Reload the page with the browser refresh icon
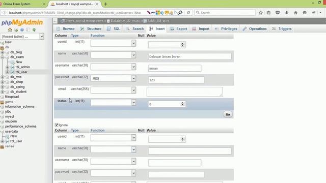326x183 pixels. tap(188, 13)
